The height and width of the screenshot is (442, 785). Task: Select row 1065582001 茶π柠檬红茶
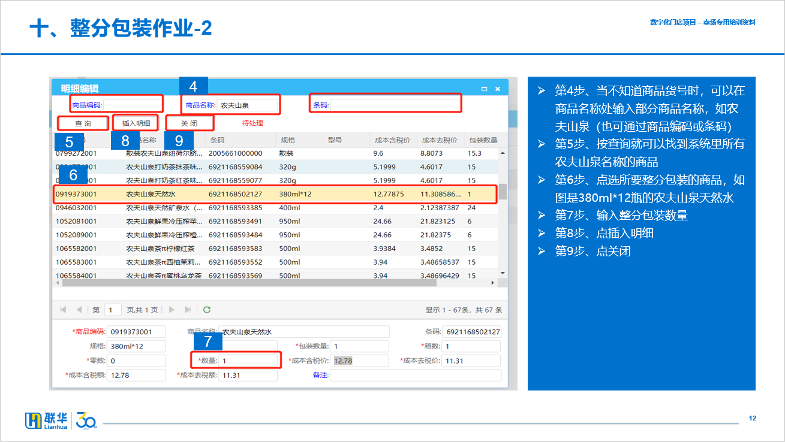coord(275,249)
